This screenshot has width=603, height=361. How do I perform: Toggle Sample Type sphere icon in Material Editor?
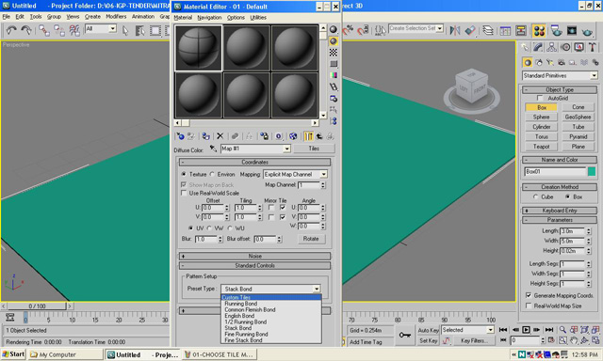pyautogui.click(x=334, y=29)
